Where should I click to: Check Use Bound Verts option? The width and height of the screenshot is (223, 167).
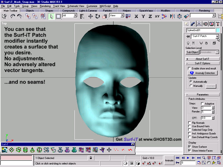(x=189, y=126)
